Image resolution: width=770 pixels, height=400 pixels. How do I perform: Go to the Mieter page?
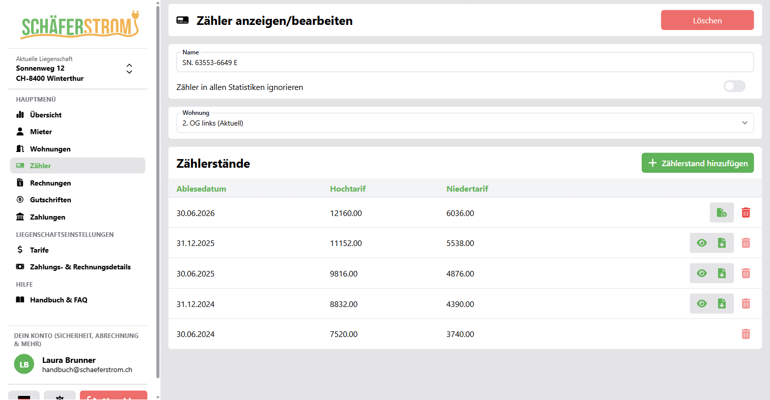coord(77,132)
